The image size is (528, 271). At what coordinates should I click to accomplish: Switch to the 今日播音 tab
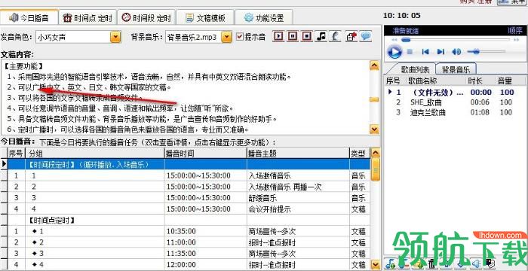point(29,17)
